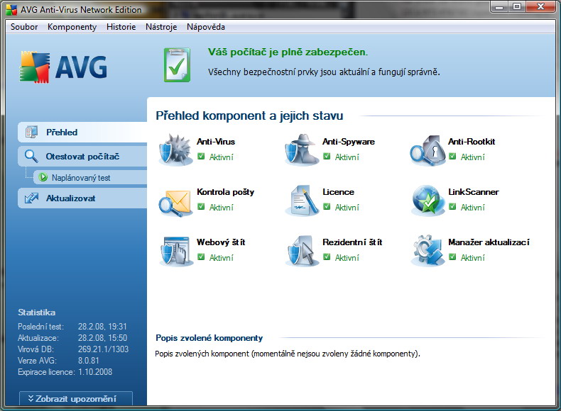Viewport: 561px width, 411px height.
Task: Click the Aktualizovat arrow icon
Action: coord(31,198)
